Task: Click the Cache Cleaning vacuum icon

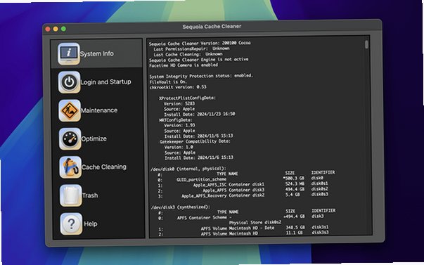Action: tap(70, 167)
